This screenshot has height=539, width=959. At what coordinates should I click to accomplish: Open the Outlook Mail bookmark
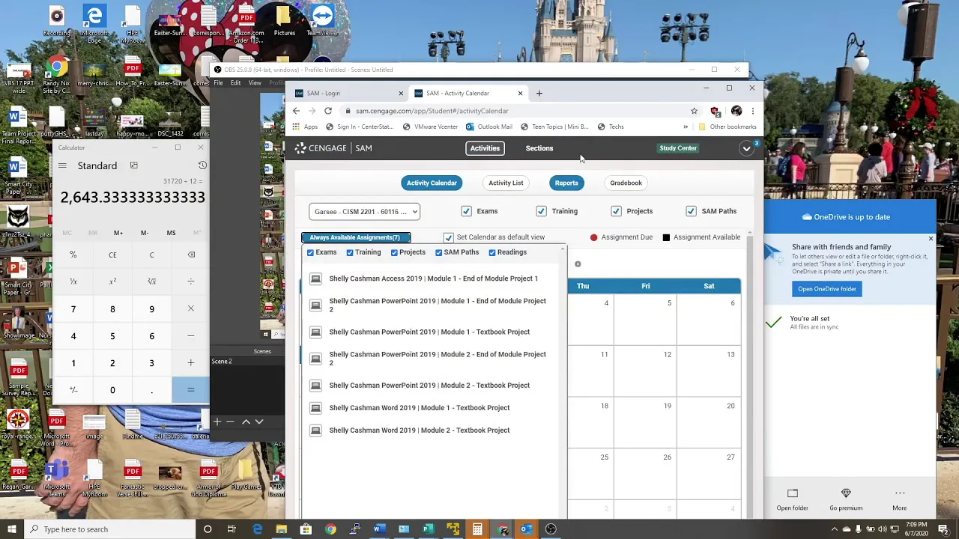click(489, 127)
